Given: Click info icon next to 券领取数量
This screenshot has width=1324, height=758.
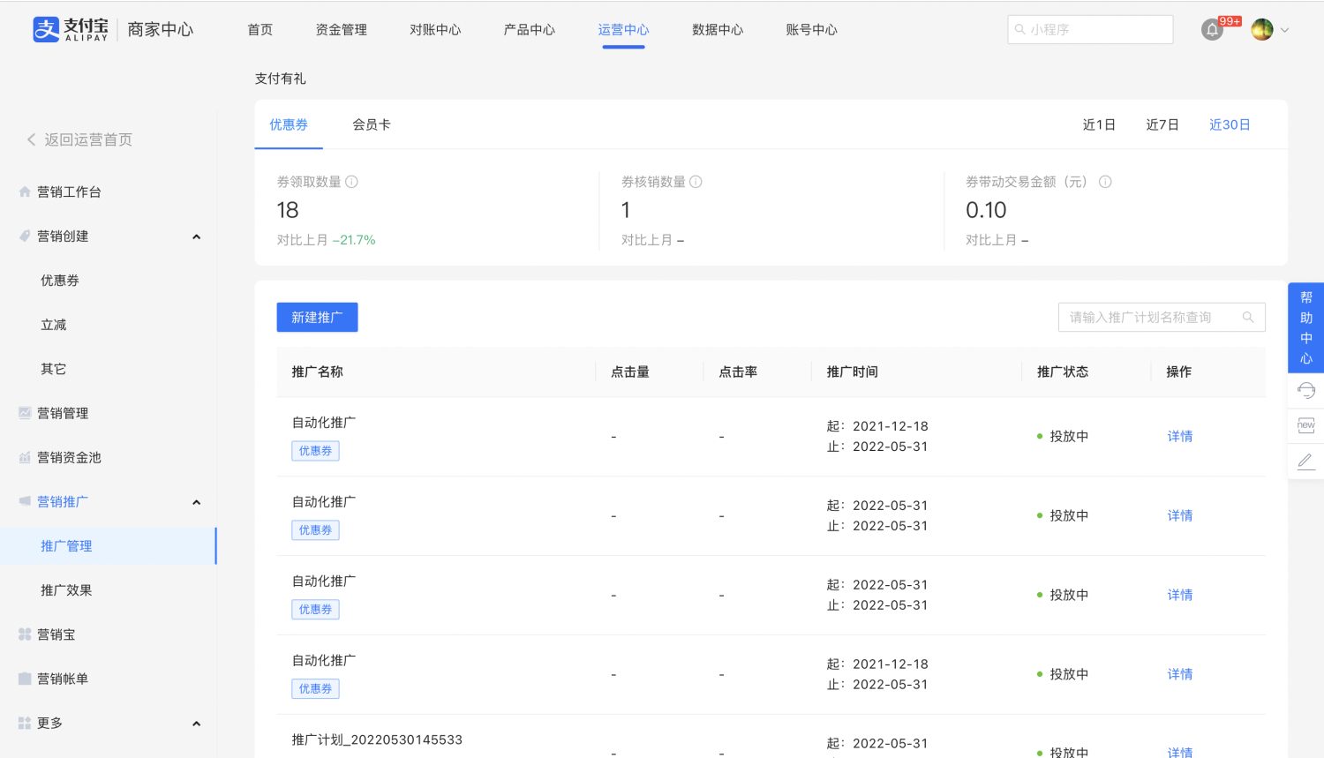Looking at the screenshot, I should (x=351, y=182).
